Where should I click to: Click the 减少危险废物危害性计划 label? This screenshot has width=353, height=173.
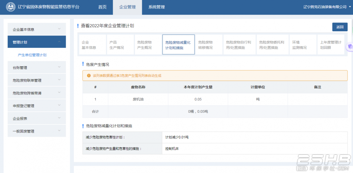(105, 137)
